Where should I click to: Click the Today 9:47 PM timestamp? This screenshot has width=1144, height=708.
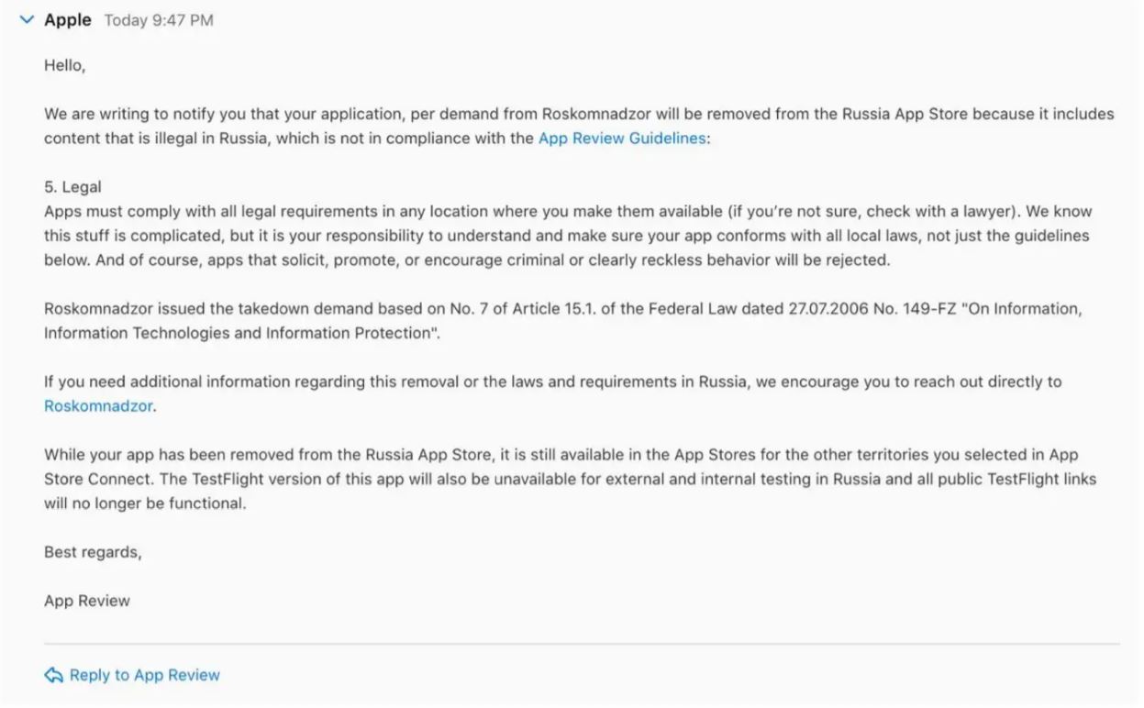159,20
